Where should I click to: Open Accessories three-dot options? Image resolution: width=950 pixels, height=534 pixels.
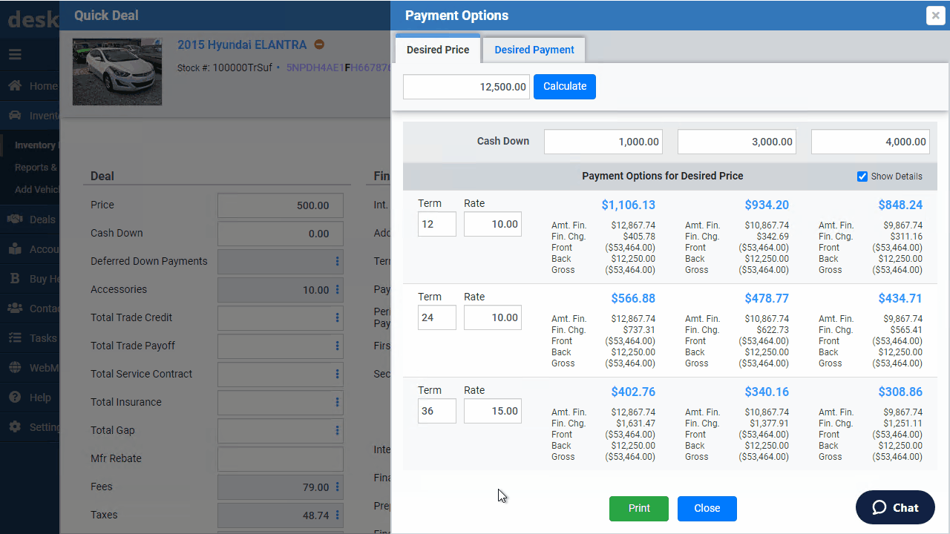pyautogui.click(x=337, y=289)
